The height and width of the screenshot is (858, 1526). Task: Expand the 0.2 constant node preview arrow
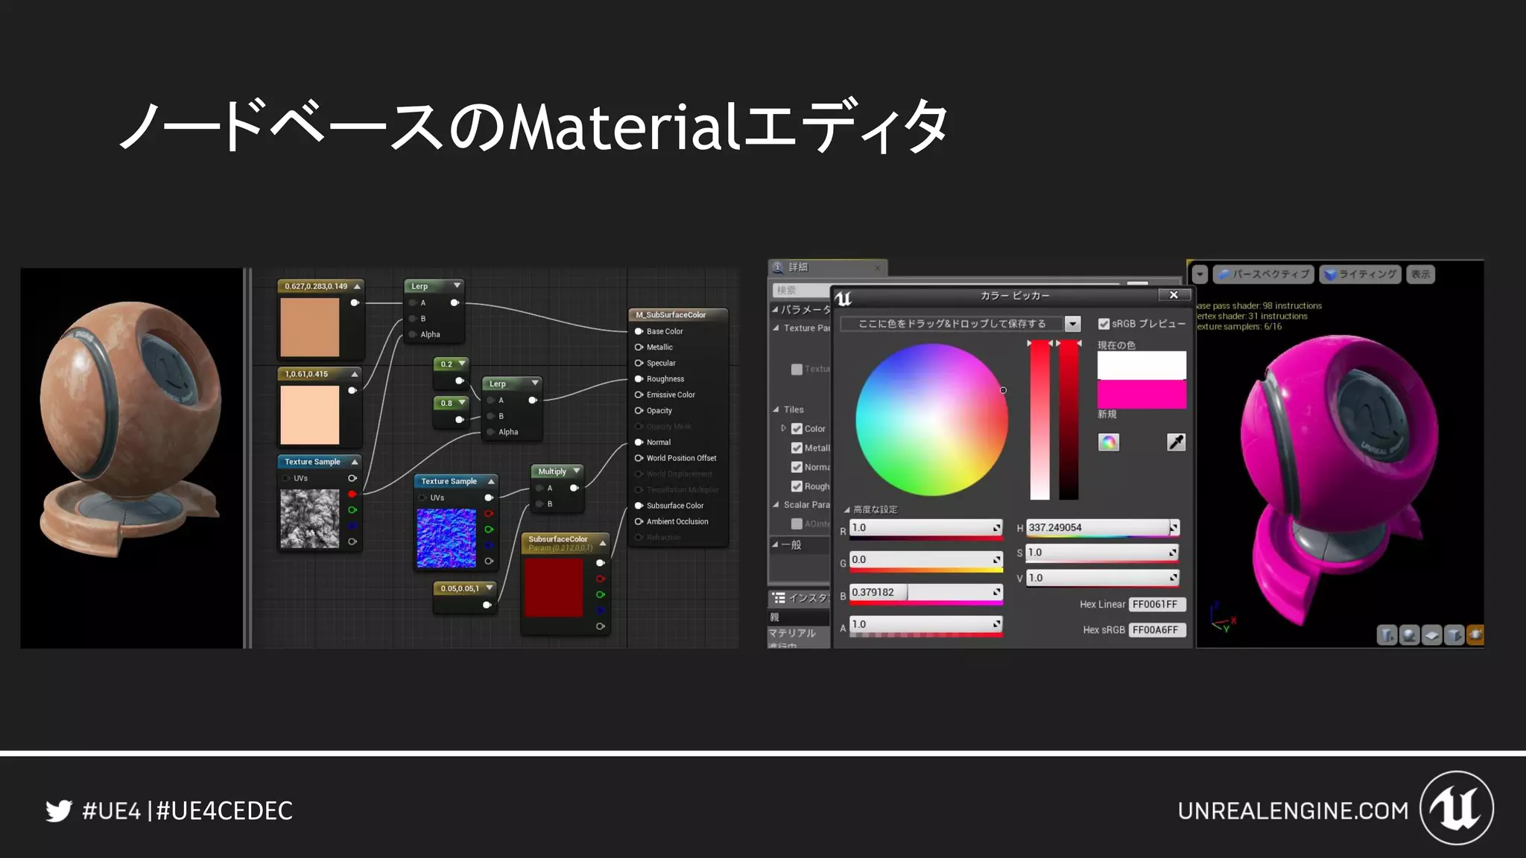462,363
